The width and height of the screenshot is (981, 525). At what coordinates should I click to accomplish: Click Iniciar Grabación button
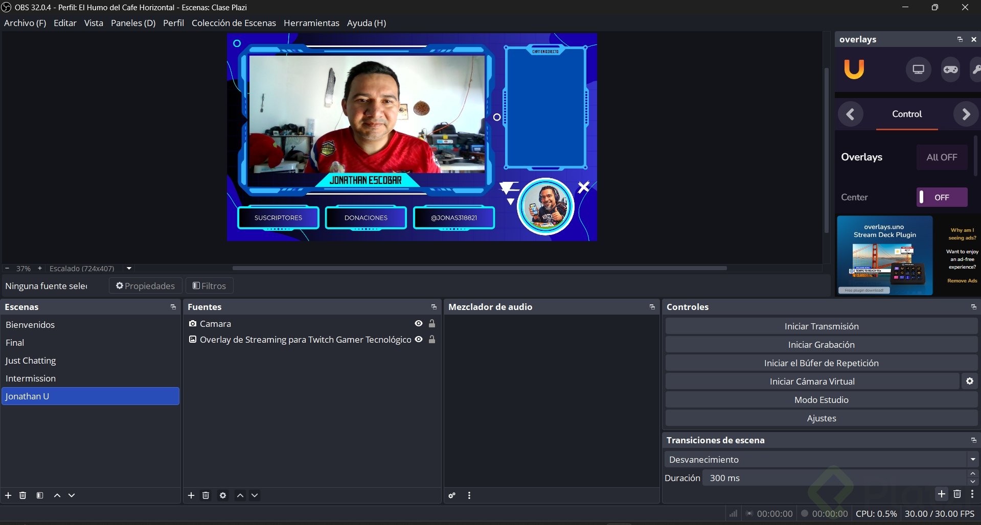[x=822, y=345]
